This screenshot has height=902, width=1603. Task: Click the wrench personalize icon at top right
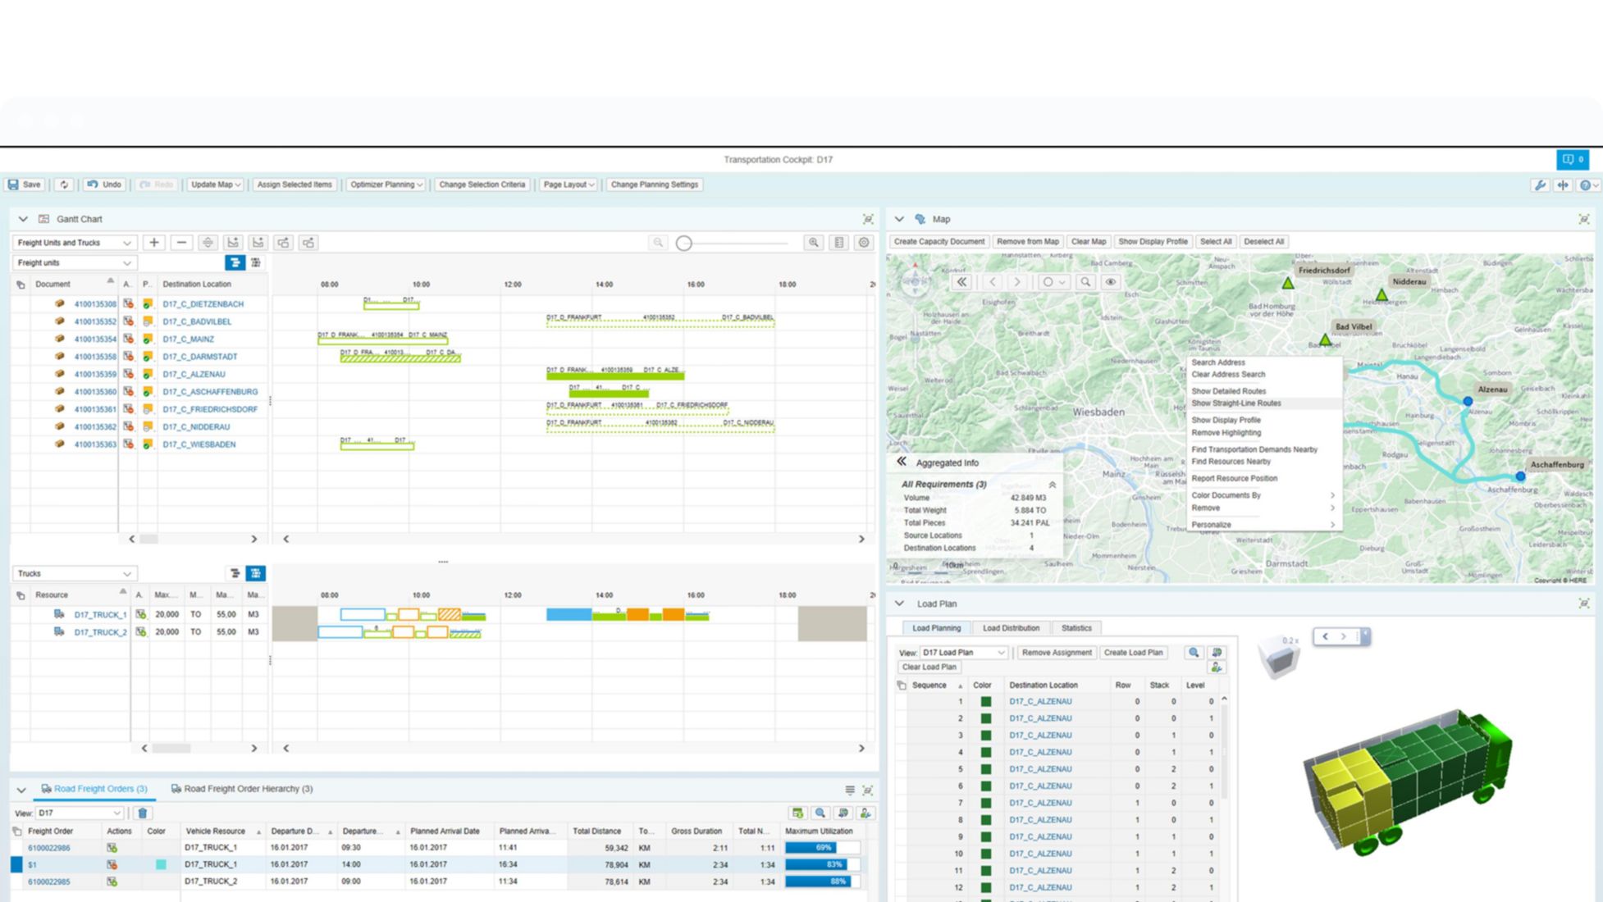[1540, 185]
